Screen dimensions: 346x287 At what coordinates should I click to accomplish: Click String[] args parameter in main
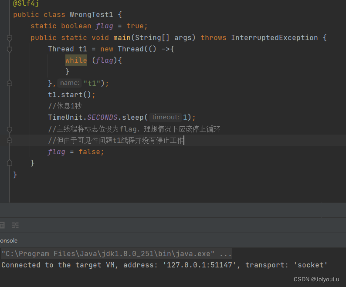(163, 37)
